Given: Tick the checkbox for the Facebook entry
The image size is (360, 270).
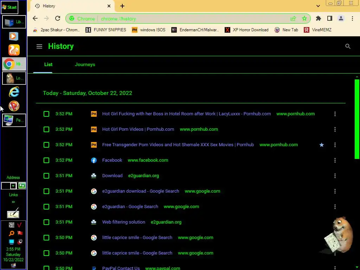Looking at the screenshot, I should click(46, 160).
